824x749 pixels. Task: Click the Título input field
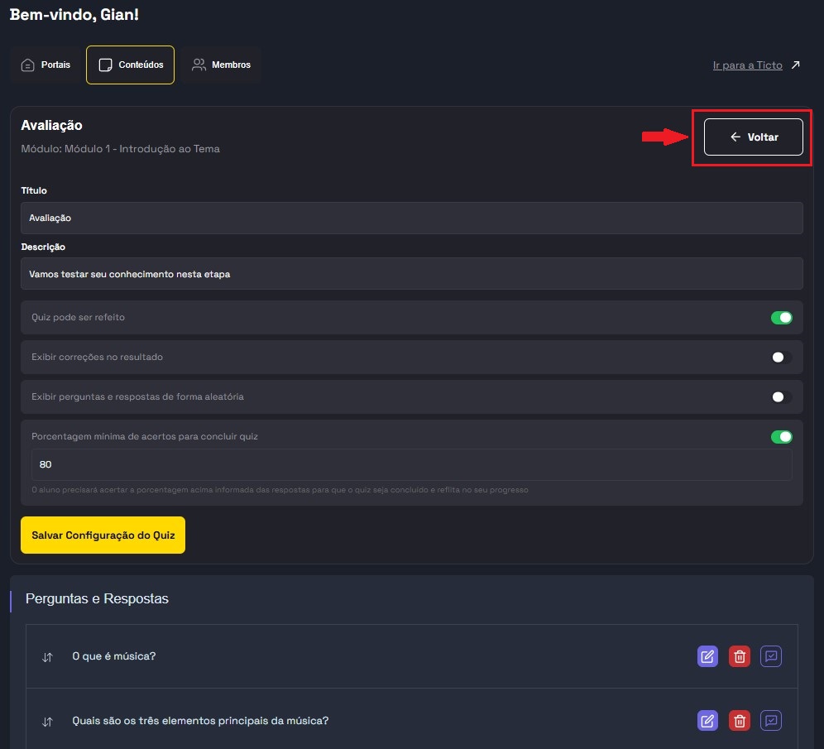[x=411, y=218]
